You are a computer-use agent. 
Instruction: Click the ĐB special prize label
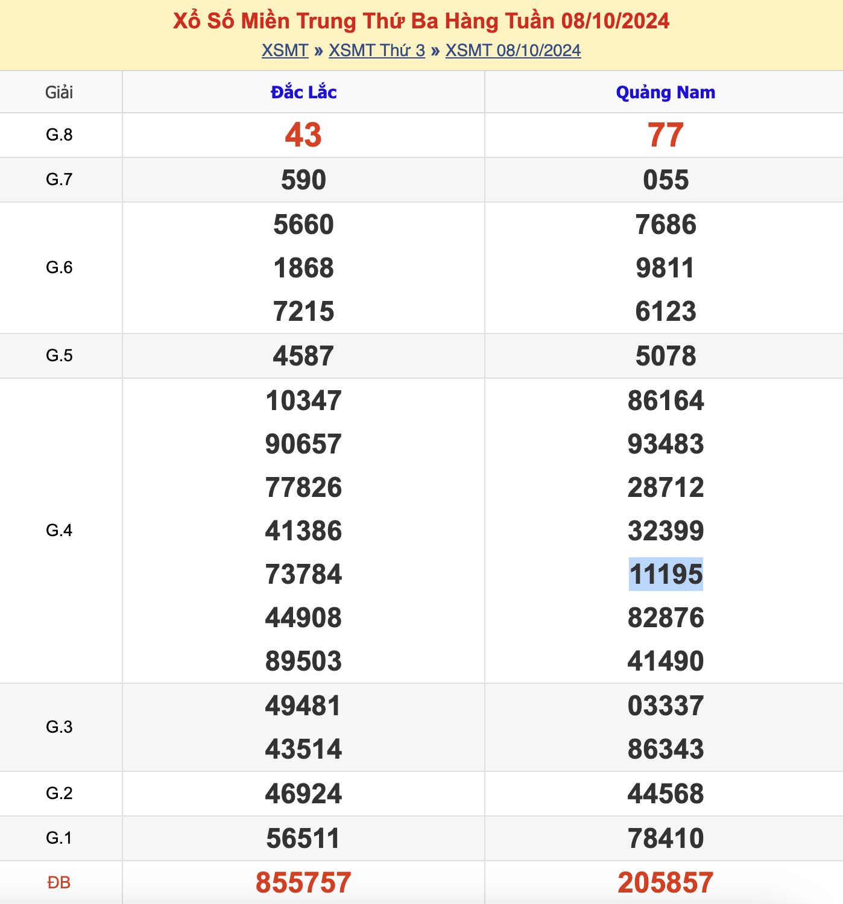pos(59,882)
